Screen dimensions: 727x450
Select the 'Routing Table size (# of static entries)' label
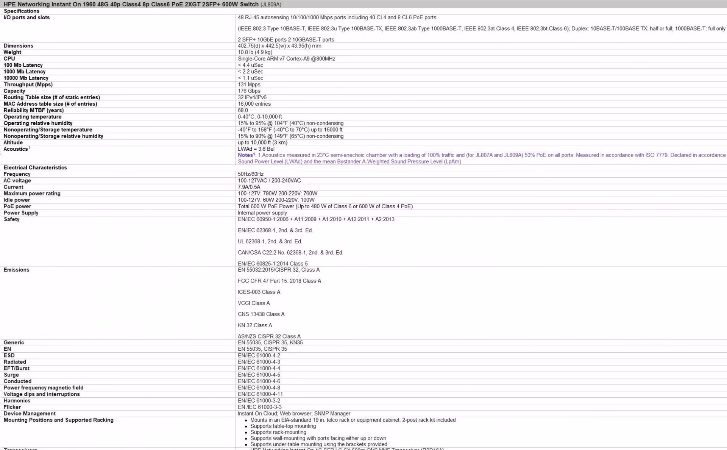coord(52,97)
